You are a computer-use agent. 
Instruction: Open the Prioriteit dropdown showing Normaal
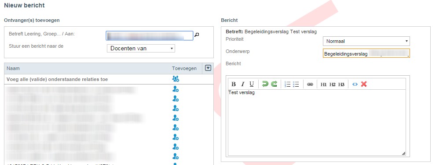[366, 41]
